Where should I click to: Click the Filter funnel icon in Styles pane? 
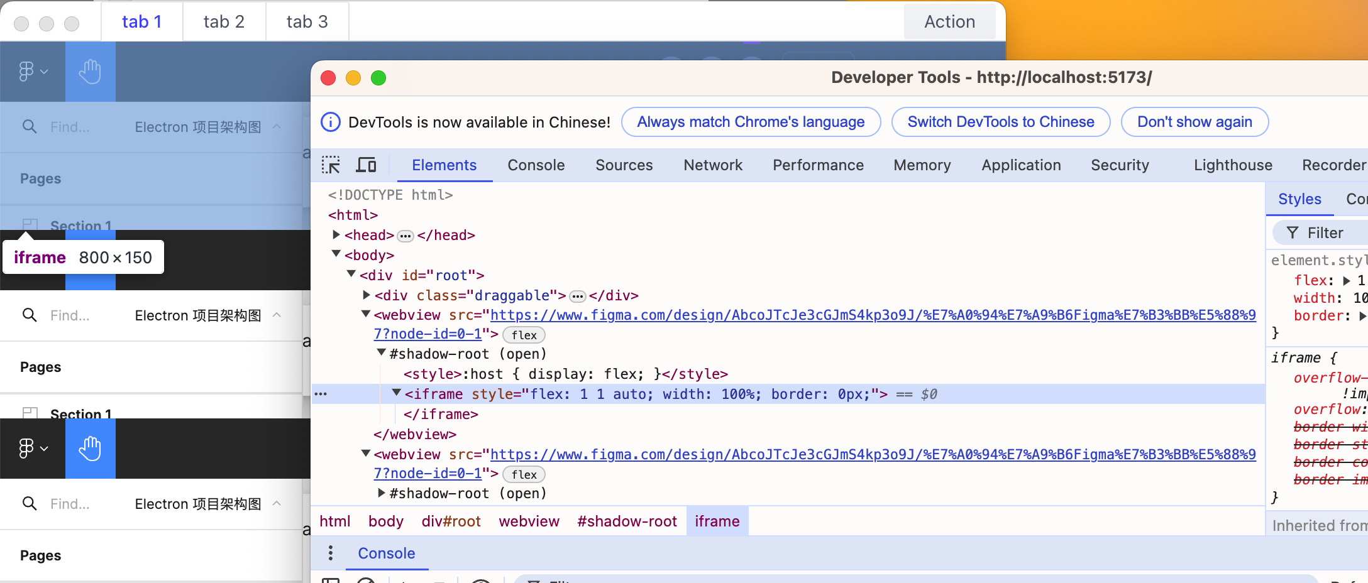point(1293,233)
